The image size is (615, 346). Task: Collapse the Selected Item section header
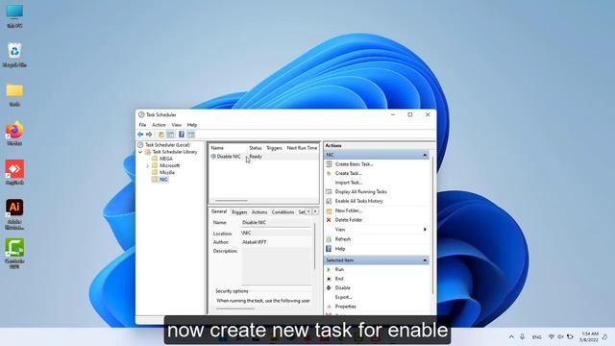click(425, 260)
